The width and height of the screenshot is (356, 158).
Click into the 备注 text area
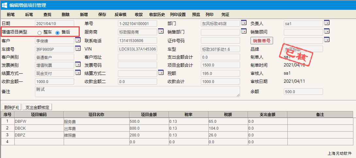tap(137, 92)
